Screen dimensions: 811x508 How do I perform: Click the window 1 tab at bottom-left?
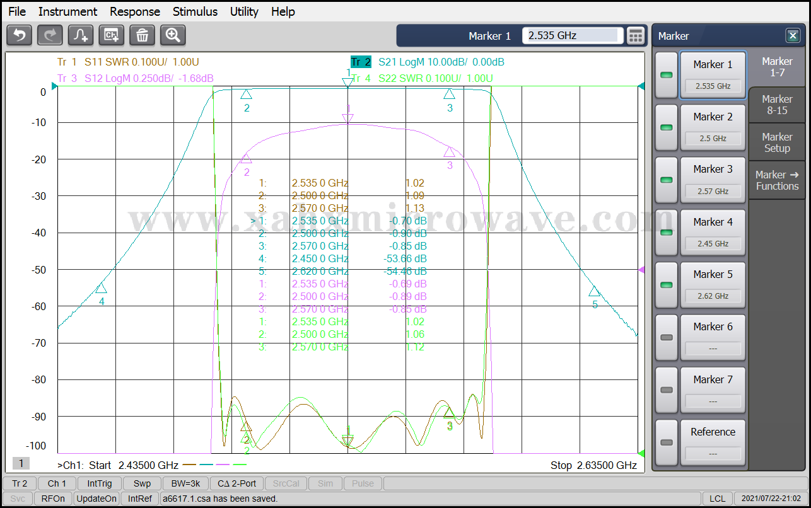21,463
